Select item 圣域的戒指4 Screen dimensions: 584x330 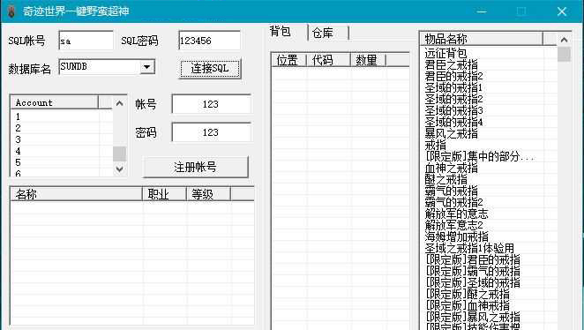tap(453, 122)
